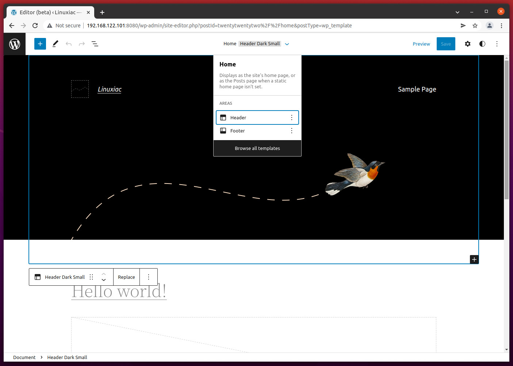Click the Linuxiac site title link
Image resolution: width=513 pixels, height=366 pixels.
pos(110,89)
